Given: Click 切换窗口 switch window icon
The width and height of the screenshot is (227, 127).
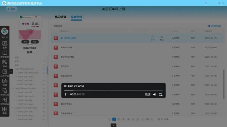Looking at the screenshot, I should (5, 101).
